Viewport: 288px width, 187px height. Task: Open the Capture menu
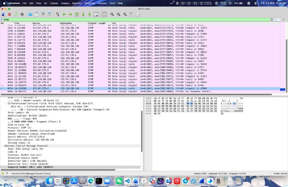coord(54,3)
